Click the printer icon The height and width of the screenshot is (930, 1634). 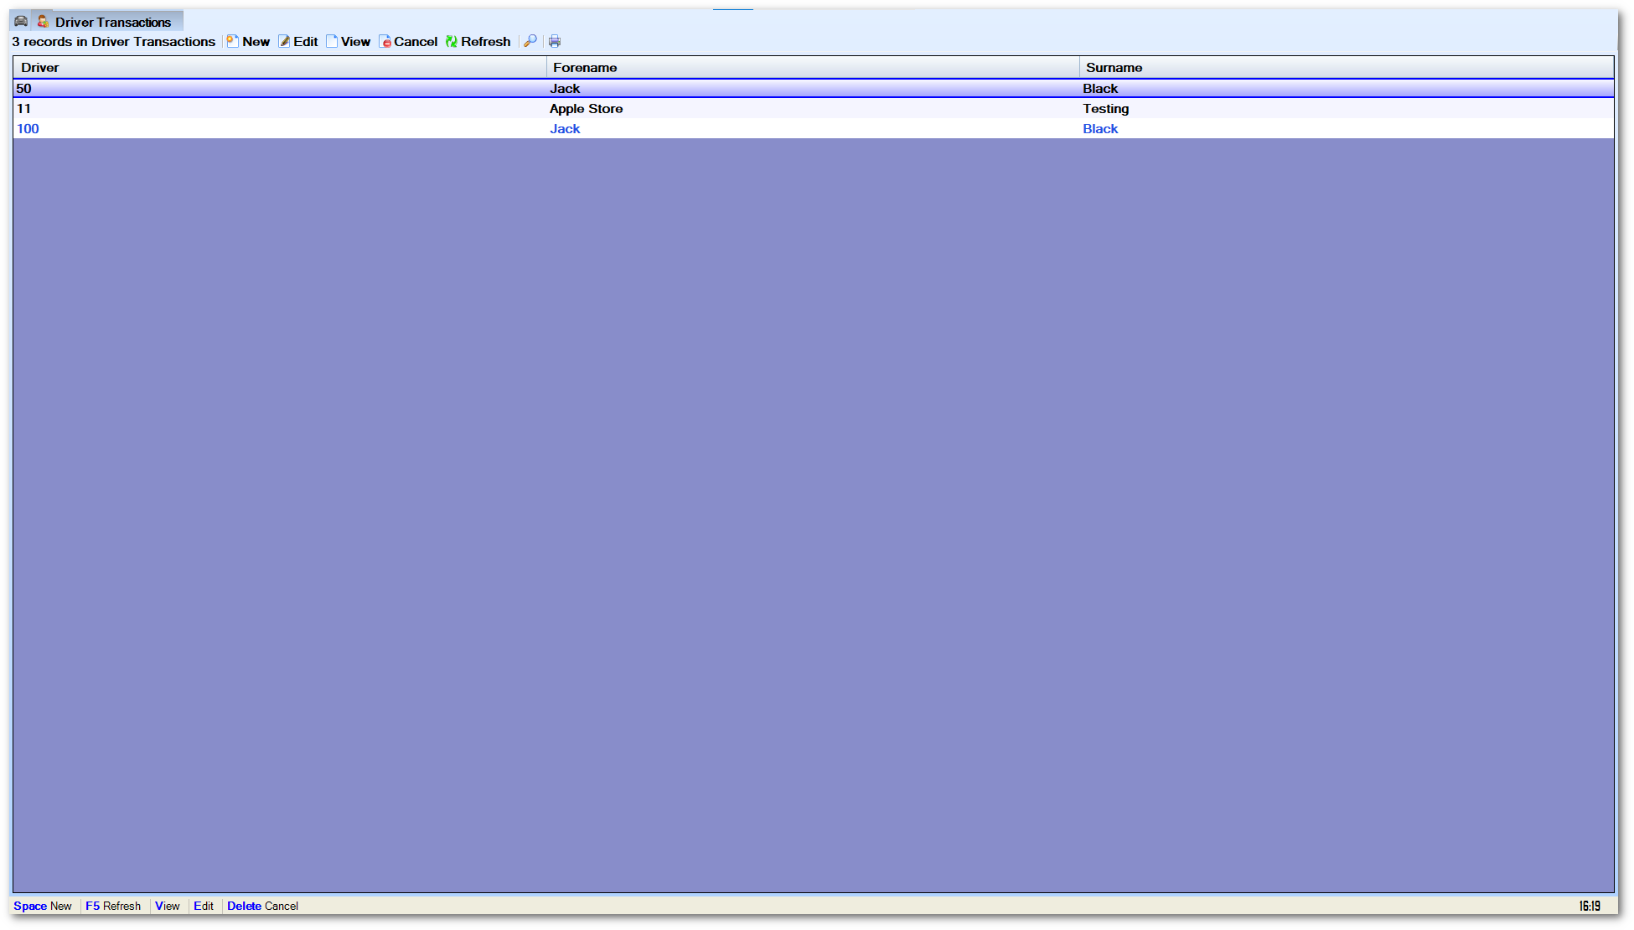coord(555,42)
